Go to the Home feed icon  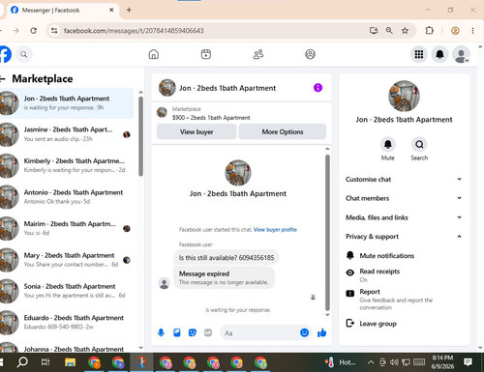(154, 54)
